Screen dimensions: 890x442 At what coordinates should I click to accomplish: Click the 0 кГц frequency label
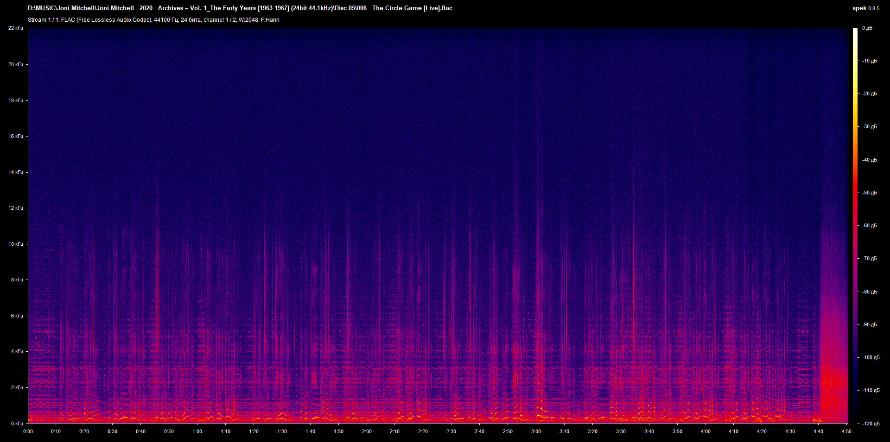(17, 423)
